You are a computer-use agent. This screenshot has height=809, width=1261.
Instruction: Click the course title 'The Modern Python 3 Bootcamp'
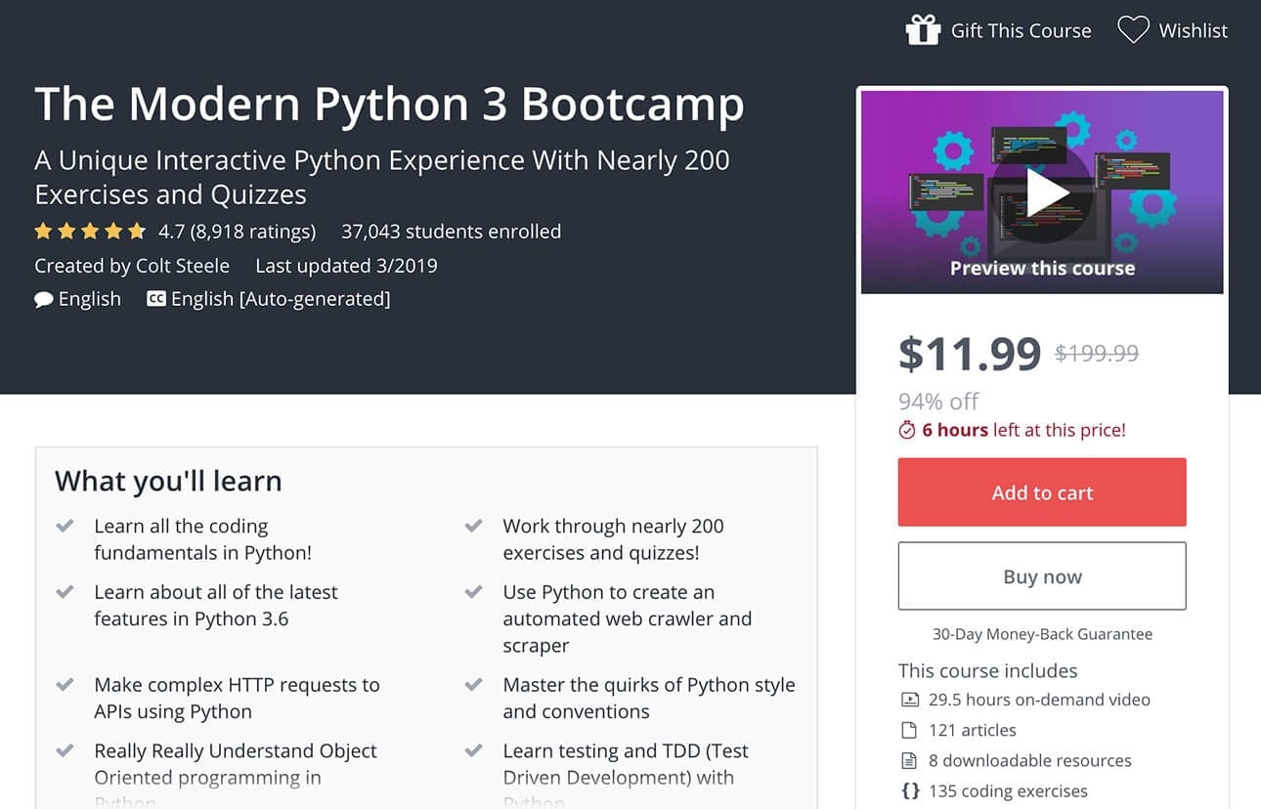tap(389, 105)
